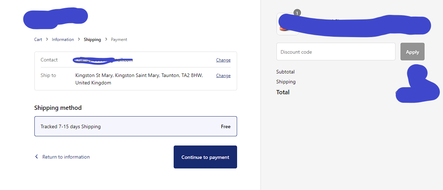Change the Contact email
This screenshot has height=190, width=443.
223,60
